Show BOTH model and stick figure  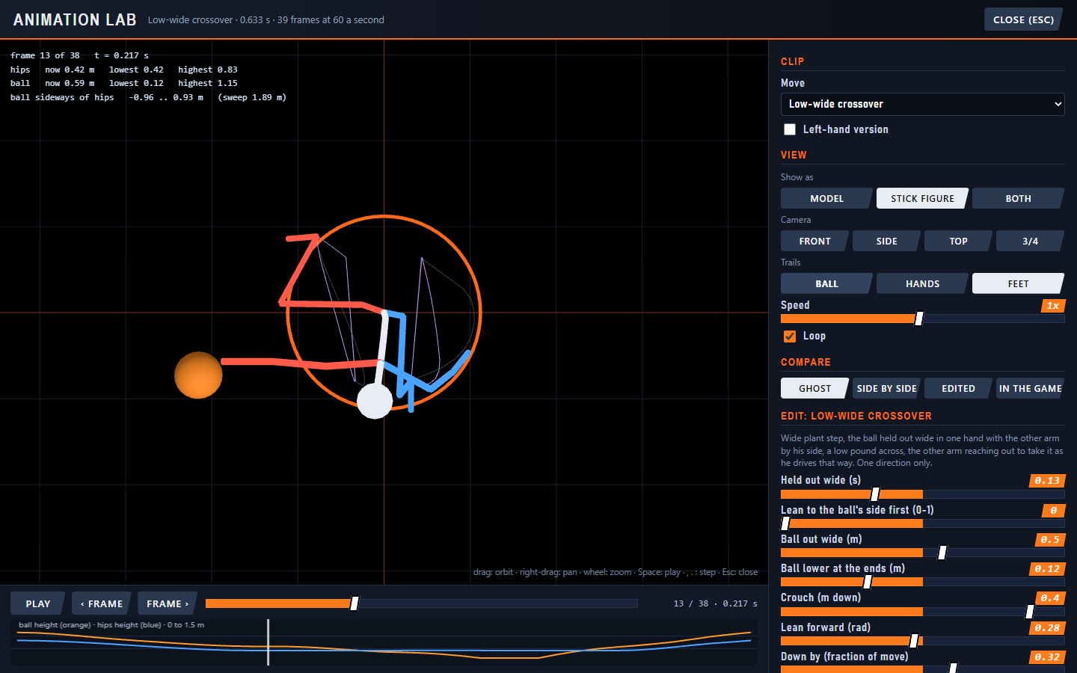click(1018, 198)
